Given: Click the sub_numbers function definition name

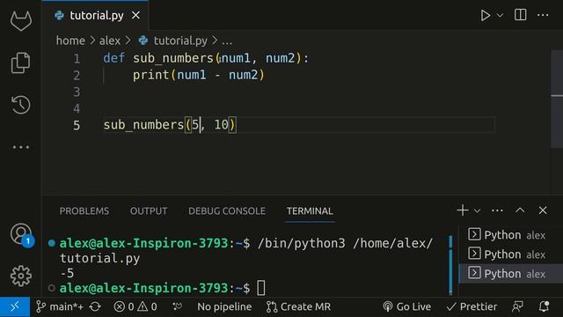Looking at the screenshot, I should coord(173,58).
